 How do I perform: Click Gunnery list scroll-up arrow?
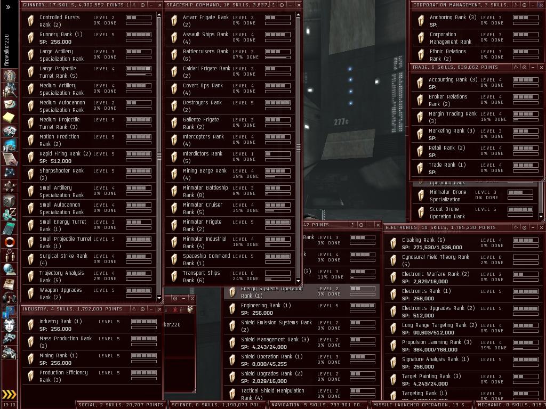(x=159, y=15)
